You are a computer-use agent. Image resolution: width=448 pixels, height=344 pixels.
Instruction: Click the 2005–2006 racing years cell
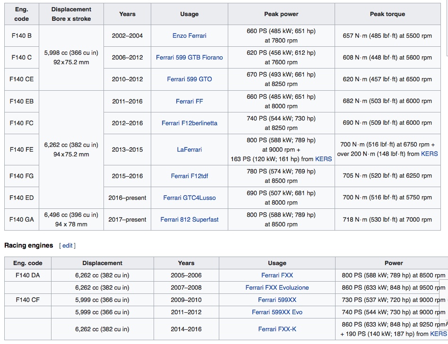coord(186,275)
